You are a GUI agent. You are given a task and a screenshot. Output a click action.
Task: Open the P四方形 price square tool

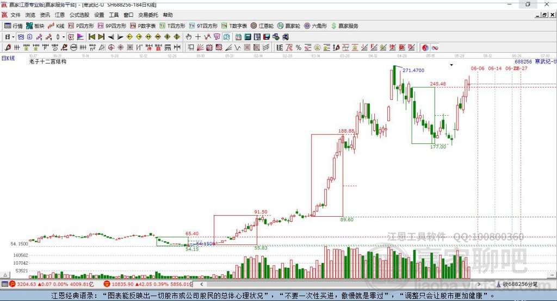click(81, 26)
